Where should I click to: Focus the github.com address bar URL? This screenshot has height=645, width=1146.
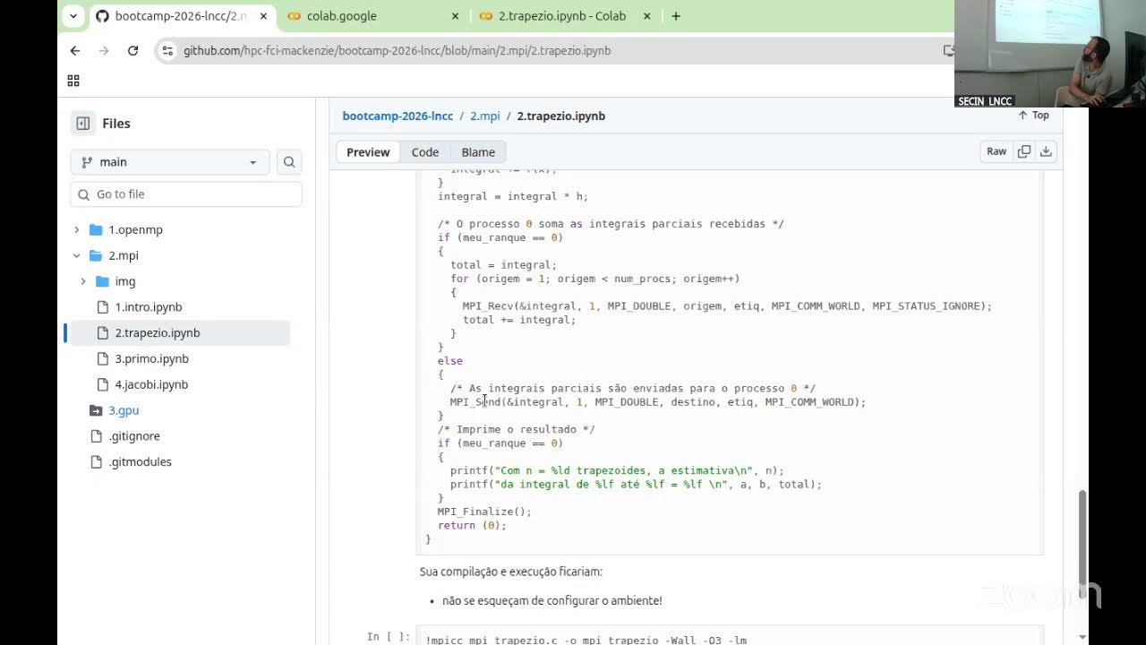(x=397, y=51)
